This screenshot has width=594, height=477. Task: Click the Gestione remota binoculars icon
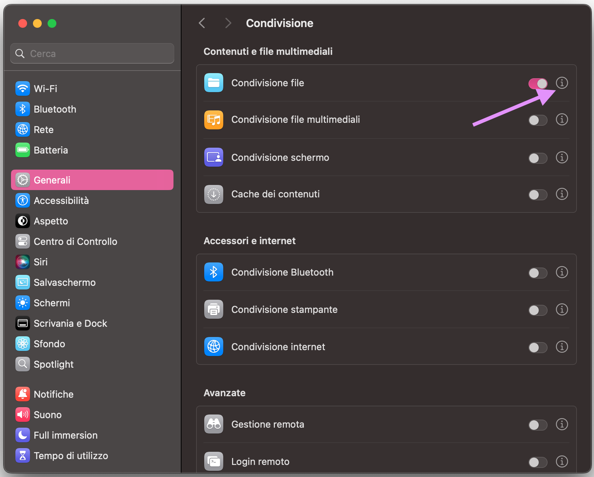click(214, 424)
